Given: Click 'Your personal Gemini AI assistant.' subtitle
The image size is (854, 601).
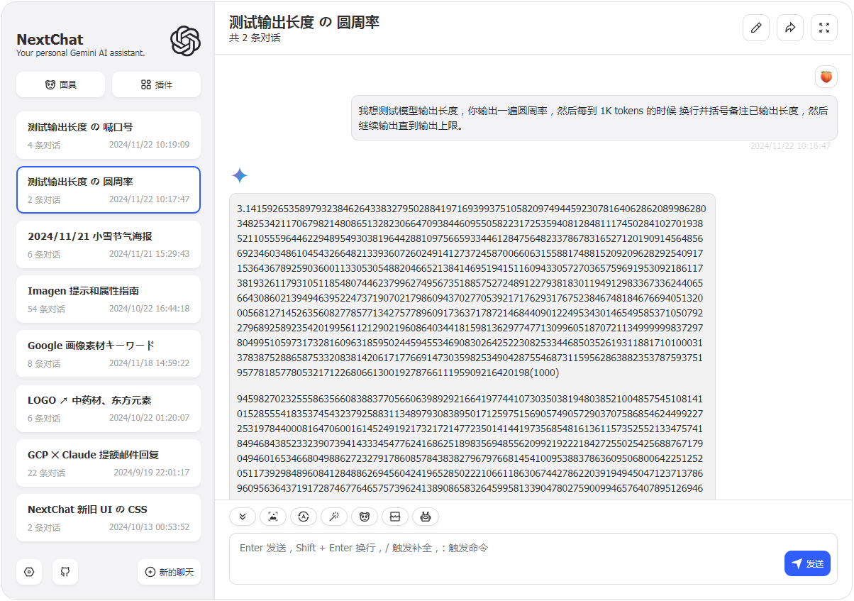Looking at the screenshot, I should click(81, 53).
